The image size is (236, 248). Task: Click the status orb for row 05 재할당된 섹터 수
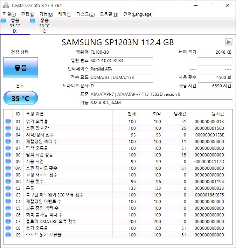coord(8,141)
